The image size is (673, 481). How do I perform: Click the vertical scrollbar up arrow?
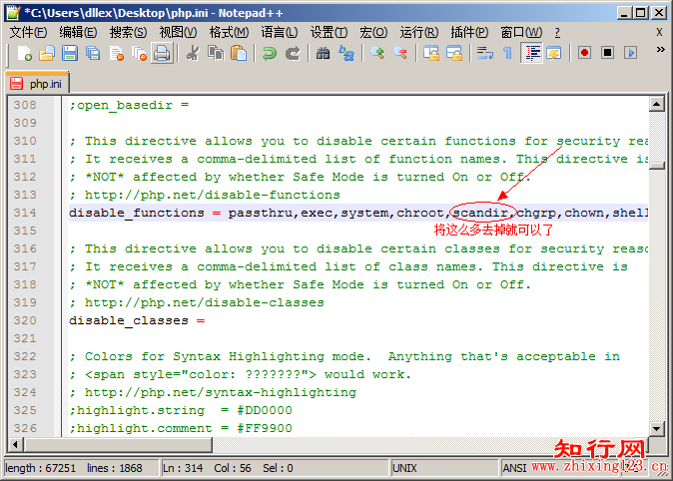[x=657, y=104]
